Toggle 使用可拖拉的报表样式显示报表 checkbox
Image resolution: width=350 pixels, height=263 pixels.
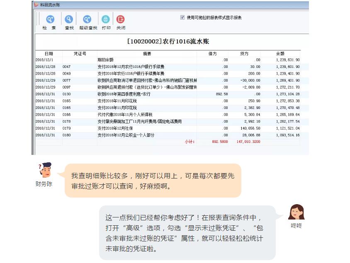click(182, 17)
